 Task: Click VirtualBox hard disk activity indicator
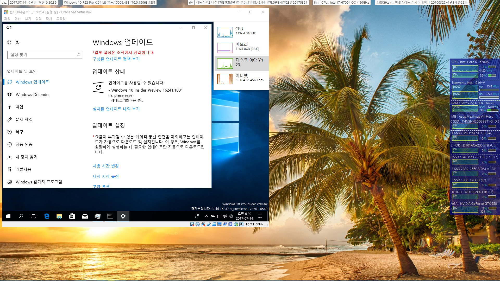pyautogui.click(x=192, y=224)
